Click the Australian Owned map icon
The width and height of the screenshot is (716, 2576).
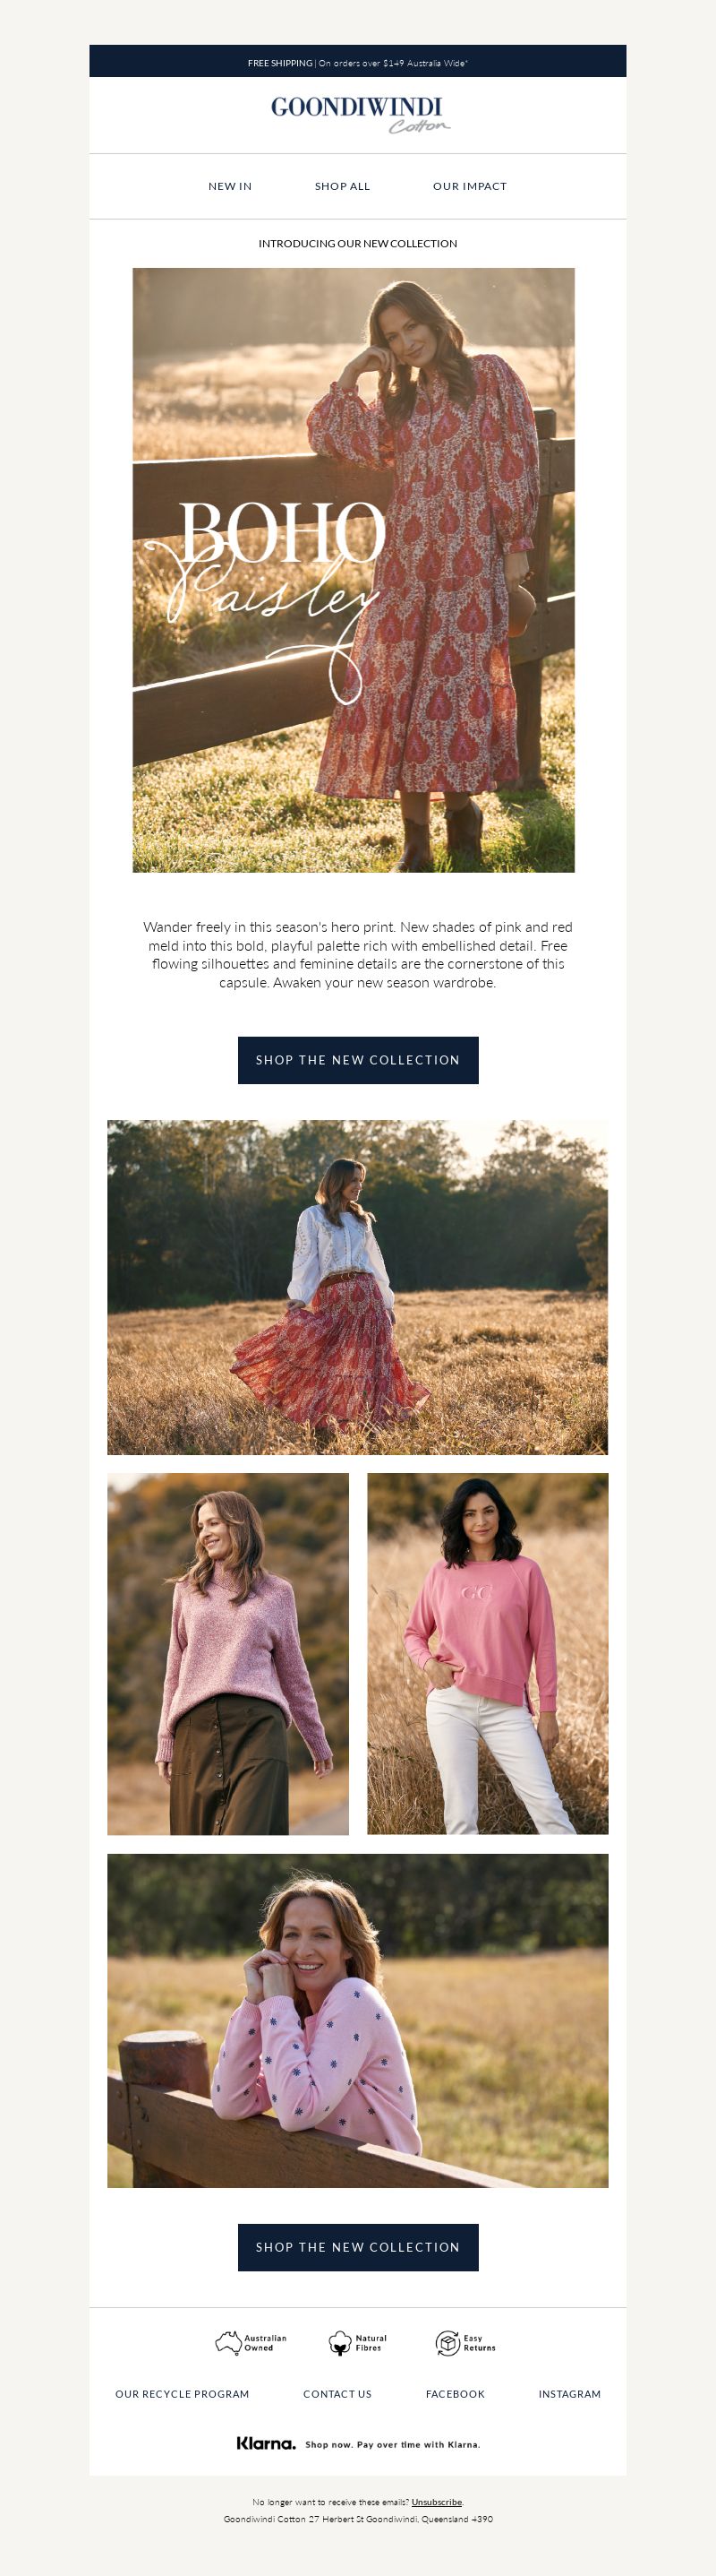point(229,2342)
